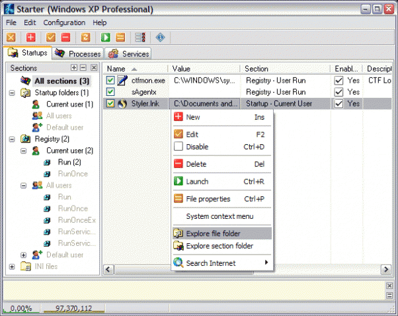
Task: Switch to the Processes tab
Action: (78, 54)
